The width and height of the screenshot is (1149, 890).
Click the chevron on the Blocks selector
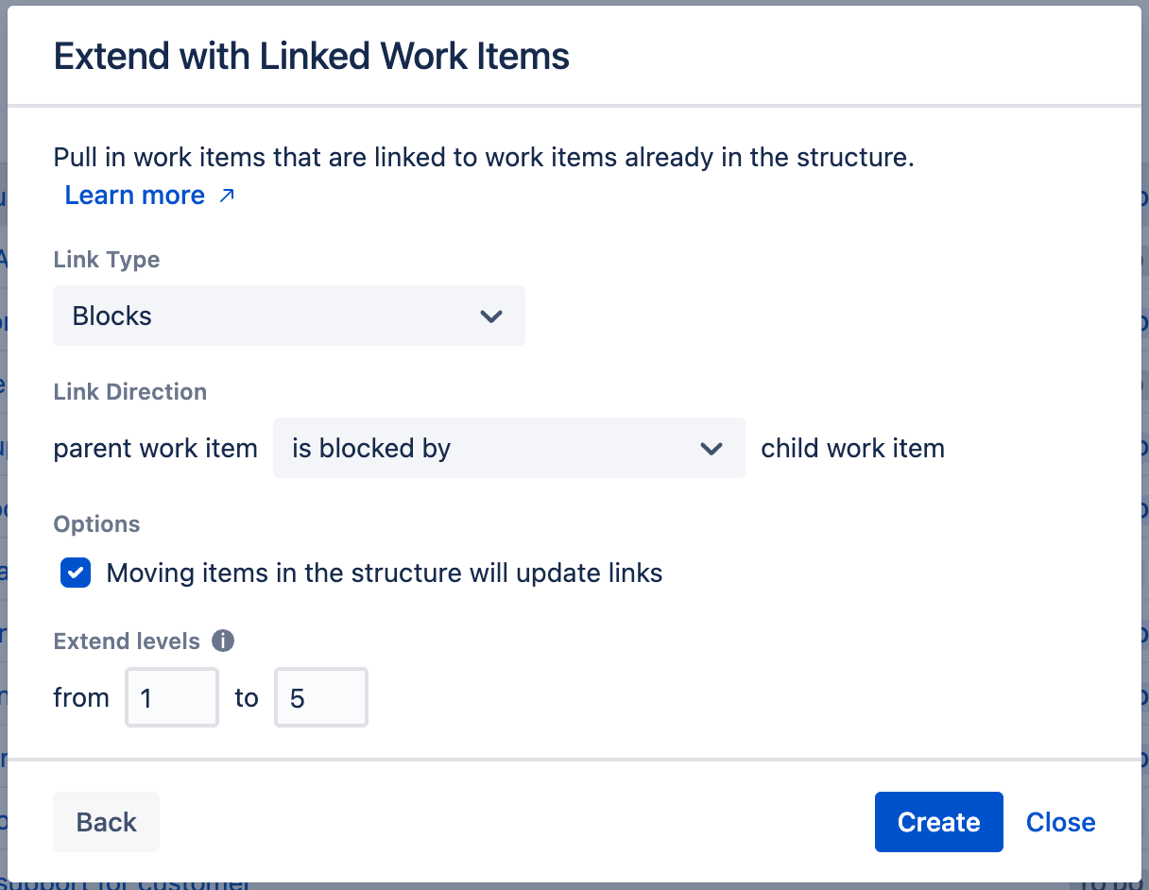pos(491,317)
